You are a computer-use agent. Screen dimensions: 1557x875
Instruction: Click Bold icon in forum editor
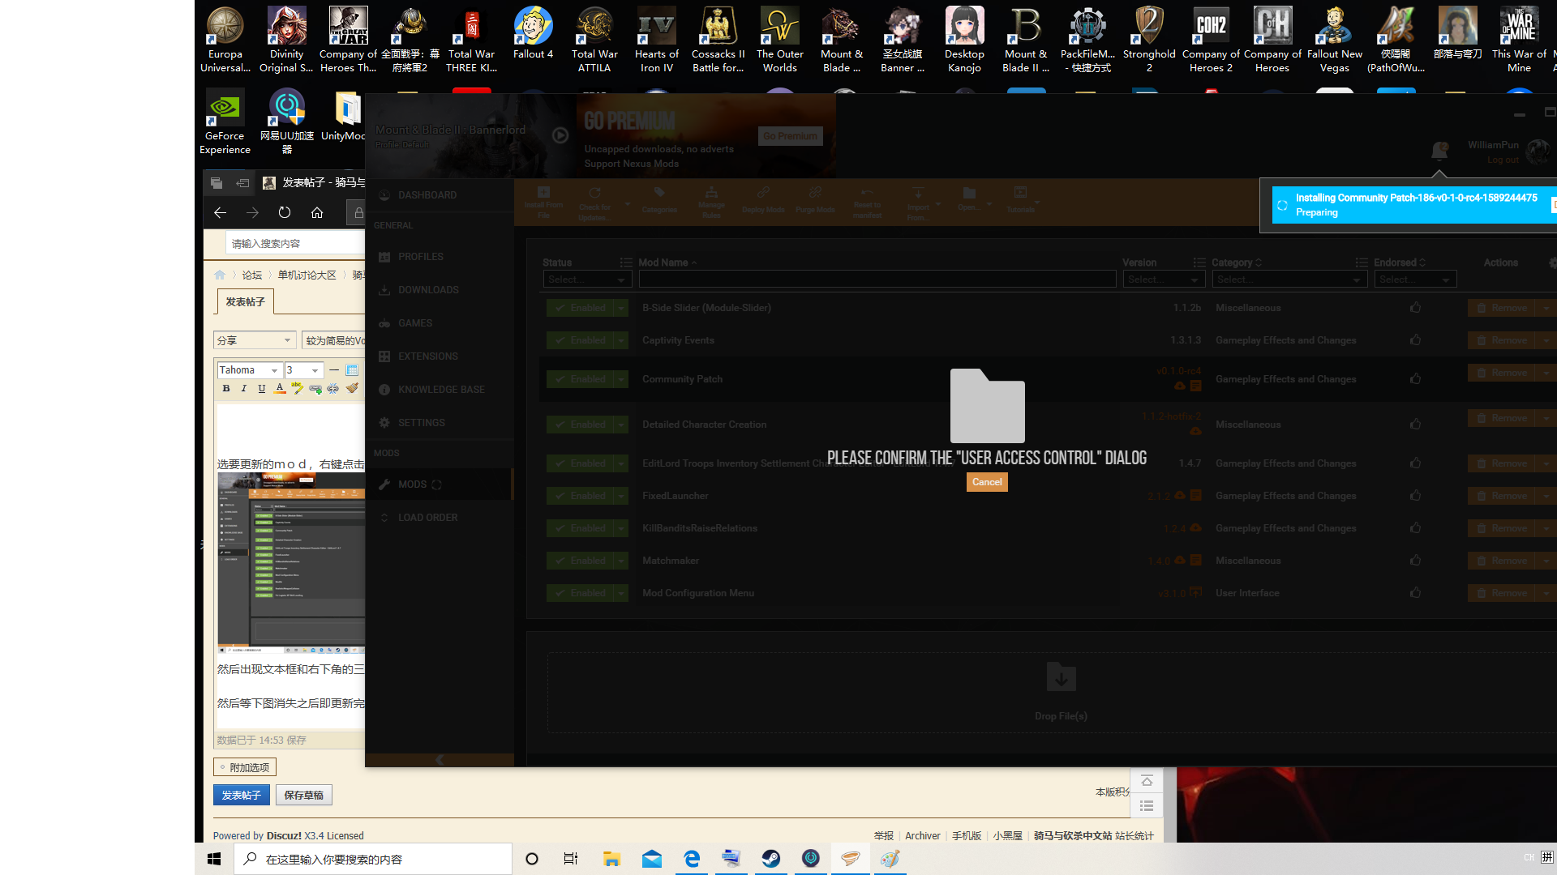pyautogui.click(x=226, y=389)
